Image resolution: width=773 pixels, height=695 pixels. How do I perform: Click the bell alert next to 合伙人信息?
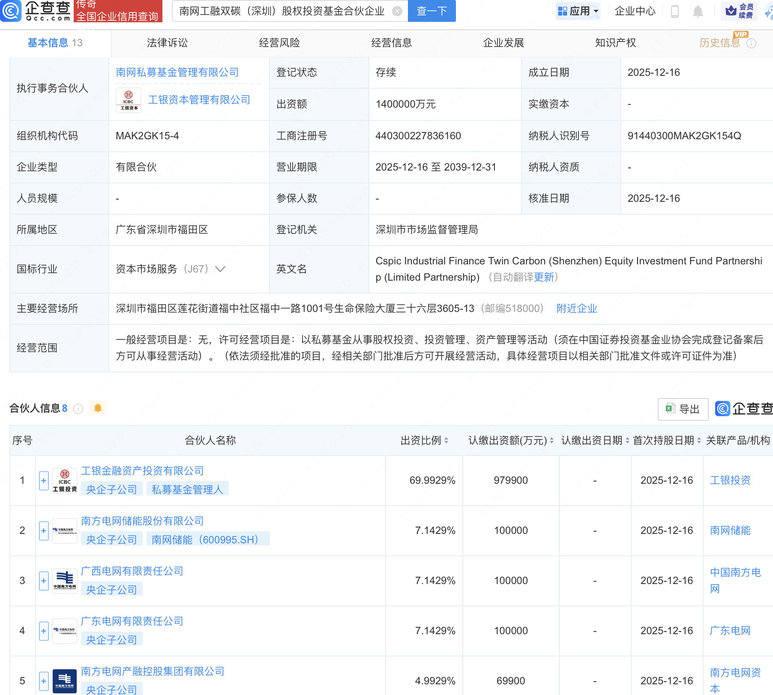pos(98,408)
